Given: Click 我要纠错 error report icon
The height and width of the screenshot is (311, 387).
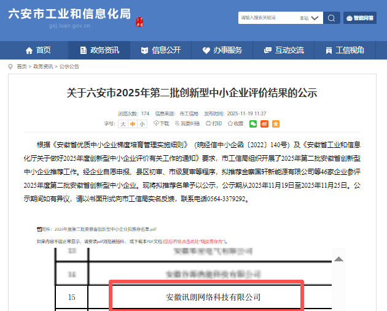Looking at the screenshot, I should [x=178, y=124].
